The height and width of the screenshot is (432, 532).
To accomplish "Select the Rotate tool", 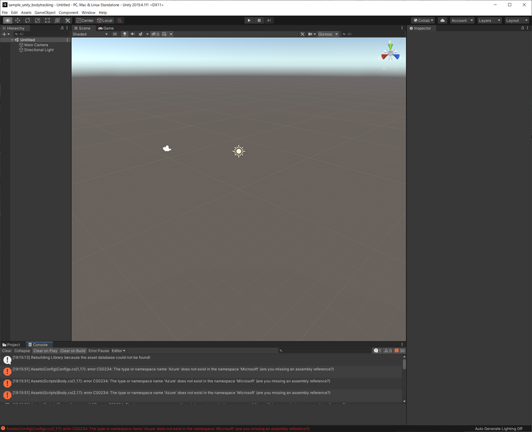I will pos(27,21).
